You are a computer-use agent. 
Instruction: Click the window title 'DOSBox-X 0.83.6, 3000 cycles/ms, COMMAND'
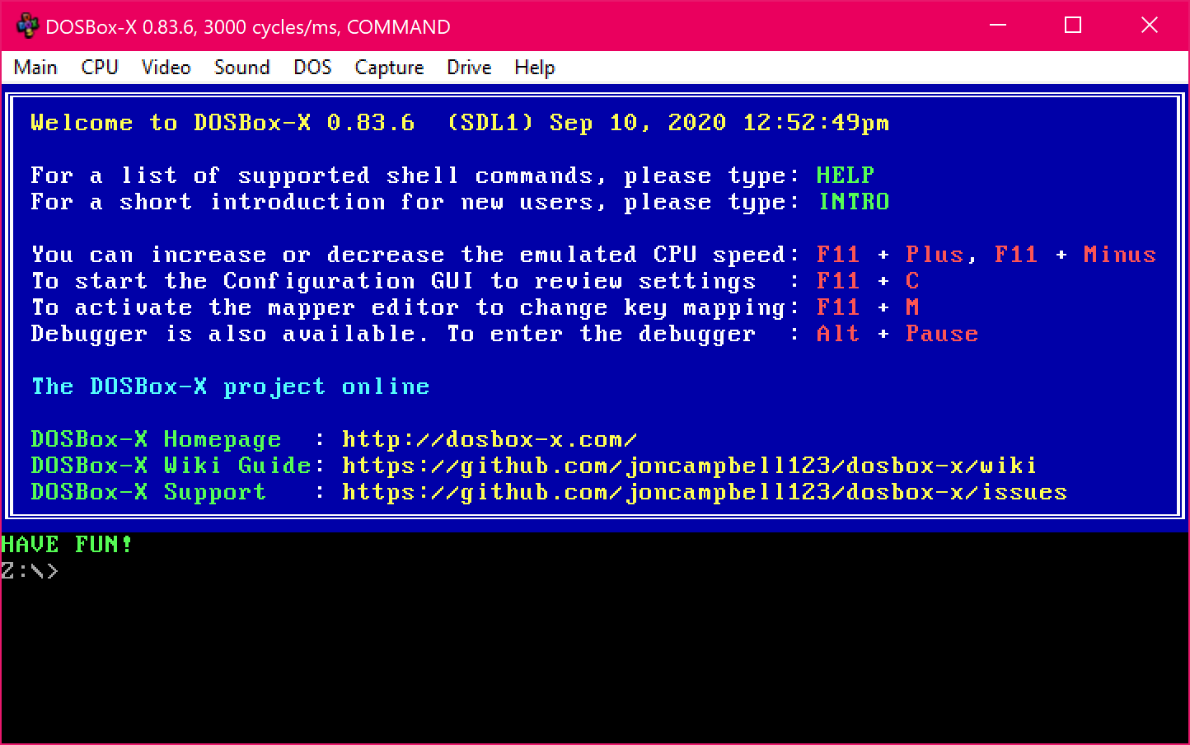pyautogui.click(x=248, y=26)
